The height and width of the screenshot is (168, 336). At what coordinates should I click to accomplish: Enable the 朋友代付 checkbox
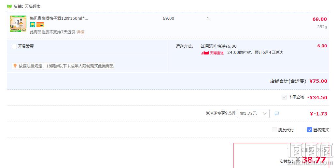coord(274,130)
